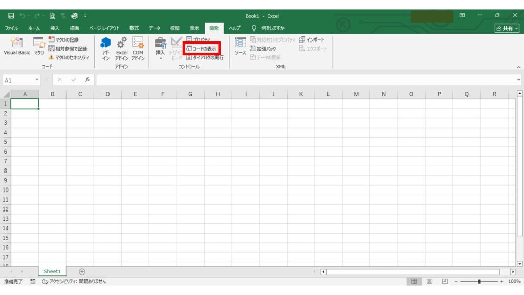Open COM アドイン dialog
This screenshot has width=524, height=295.
click(138, 47)
